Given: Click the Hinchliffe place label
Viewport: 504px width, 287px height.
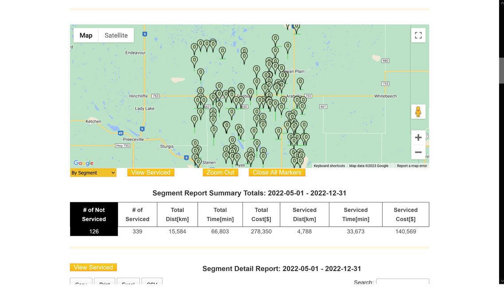Looking at the screenshot, I should click(138, 96).
